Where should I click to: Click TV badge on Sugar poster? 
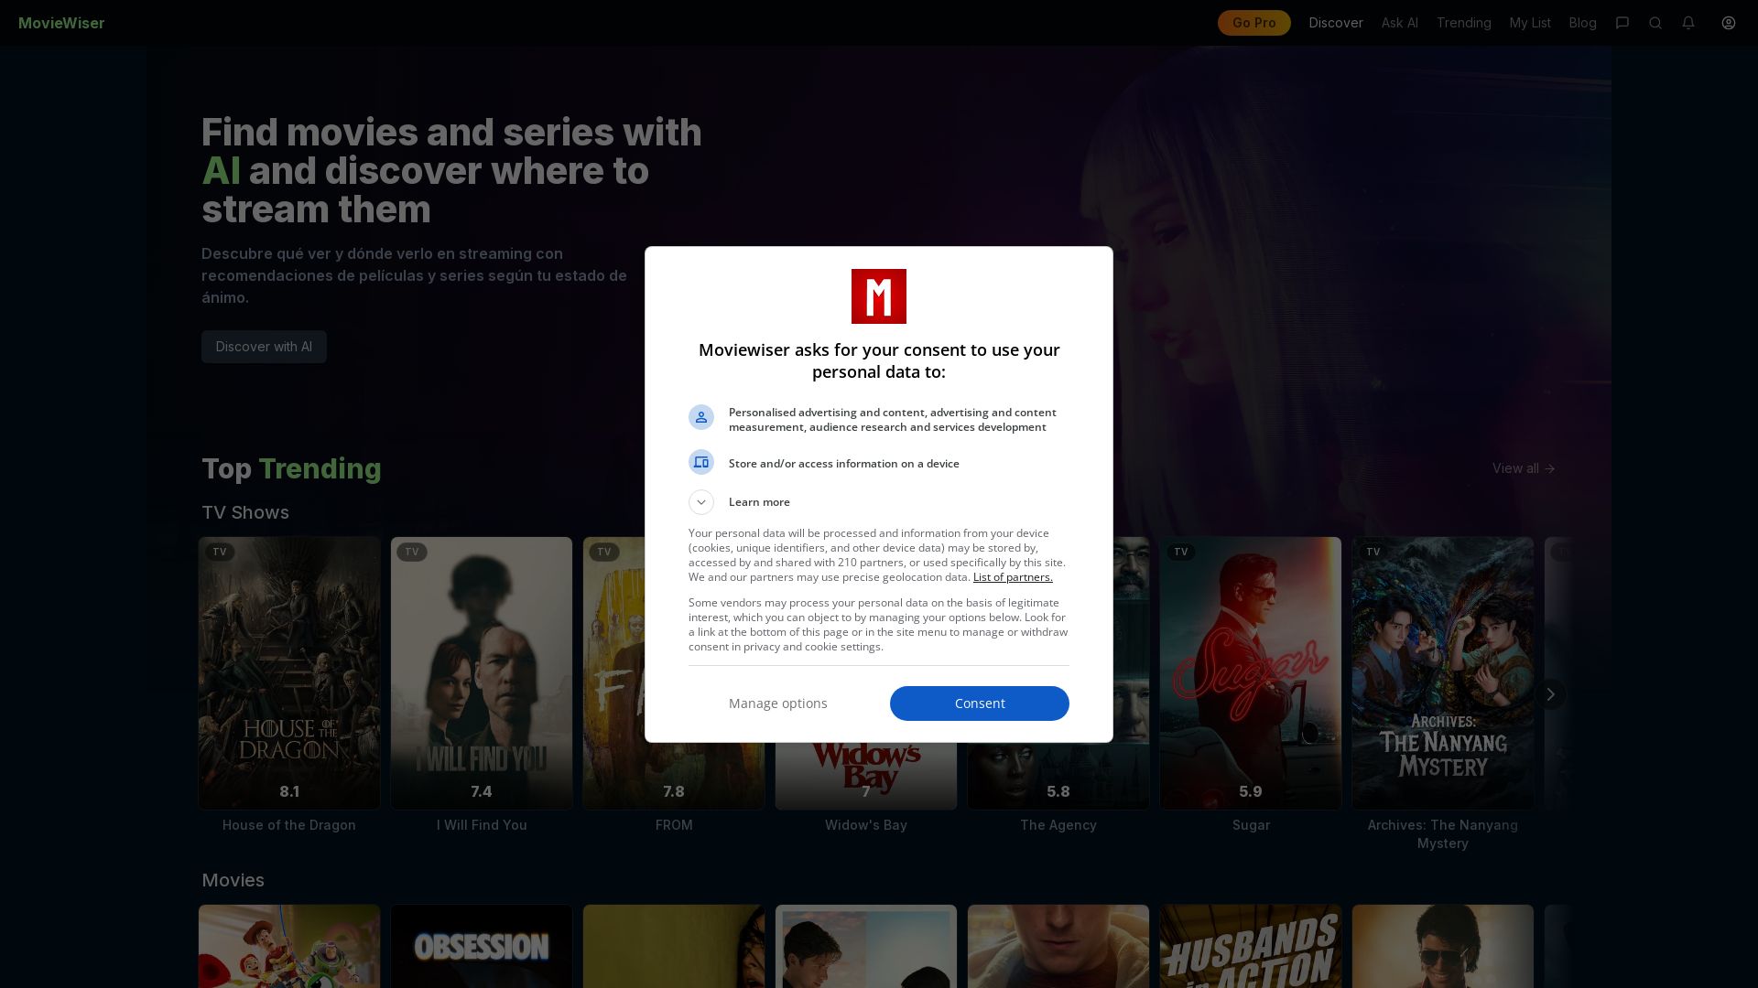tap(1181, 552)
